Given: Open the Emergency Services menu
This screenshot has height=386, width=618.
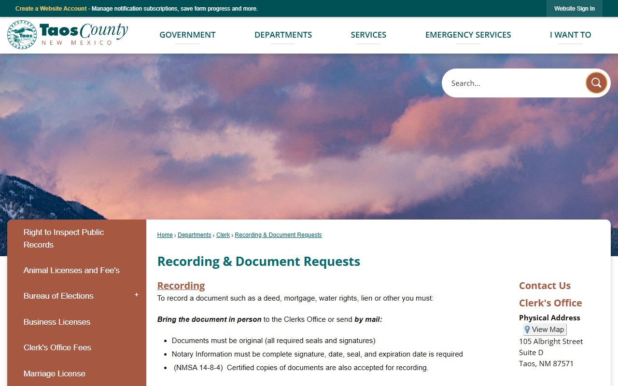Looking at the screenshot, I should pos(468,35).
